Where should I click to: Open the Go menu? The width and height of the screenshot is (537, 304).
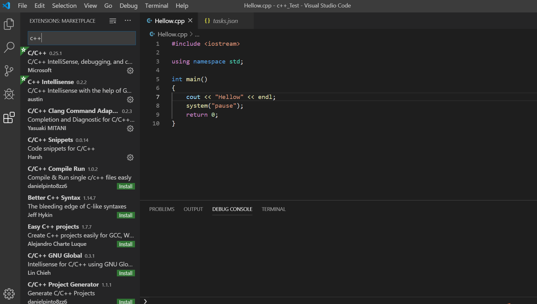pos(108,6)
